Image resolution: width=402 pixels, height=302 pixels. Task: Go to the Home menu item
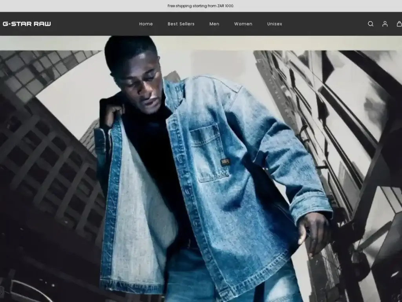pyautogui.click(x=146, y=24)
